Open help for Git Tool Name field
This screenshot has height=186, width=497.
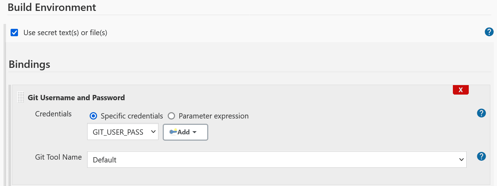(x=481, y=156)
